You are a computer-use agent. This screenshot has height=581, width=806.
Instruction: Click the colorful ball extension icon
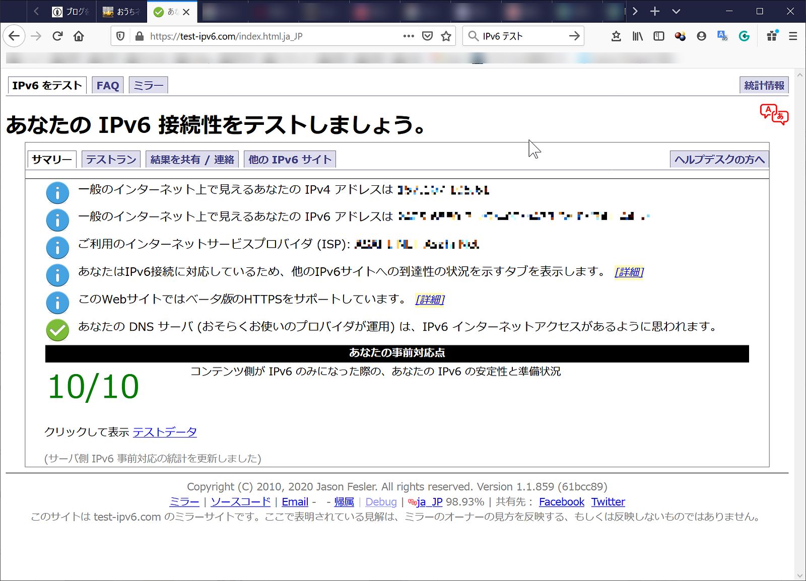click(680, 36)
